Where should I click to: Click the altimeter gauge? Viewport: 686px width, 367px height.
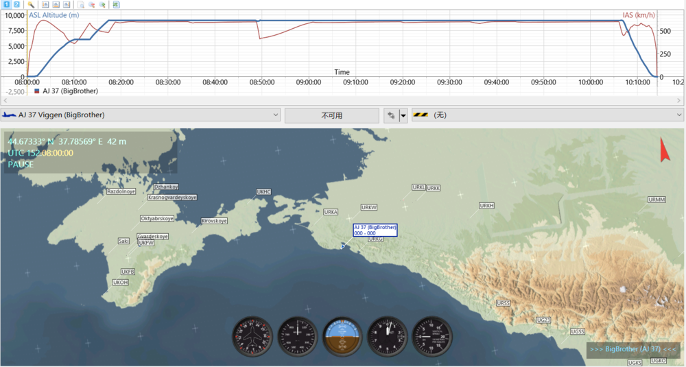(x=387, y=337)
